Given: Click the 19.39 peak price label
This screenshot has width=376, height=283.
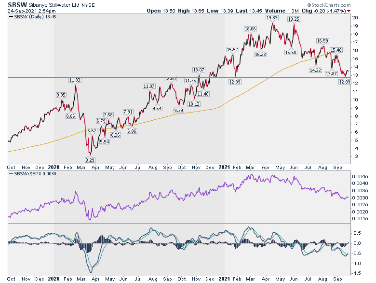Looking at the screenshot, I should 272,18.
